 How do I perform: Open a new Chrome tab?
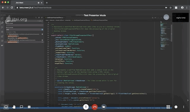point(47,3)
